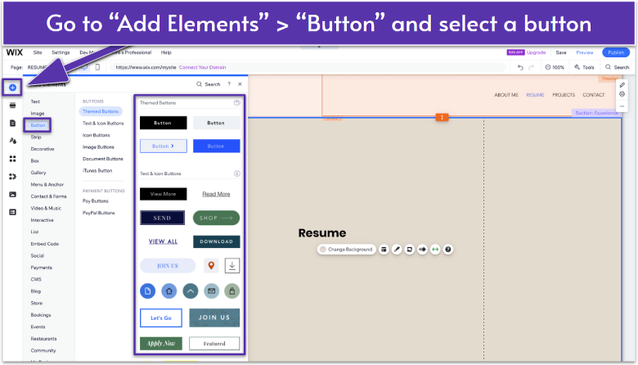Image resolution: width=638 pixels, height=365 pixels.
Task: Open the Settings menu
Action: click(61, 52)
